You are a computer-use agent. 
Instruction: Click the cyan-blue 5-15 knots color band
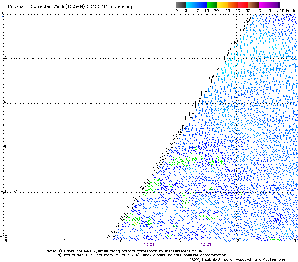(x=196, y=5)
